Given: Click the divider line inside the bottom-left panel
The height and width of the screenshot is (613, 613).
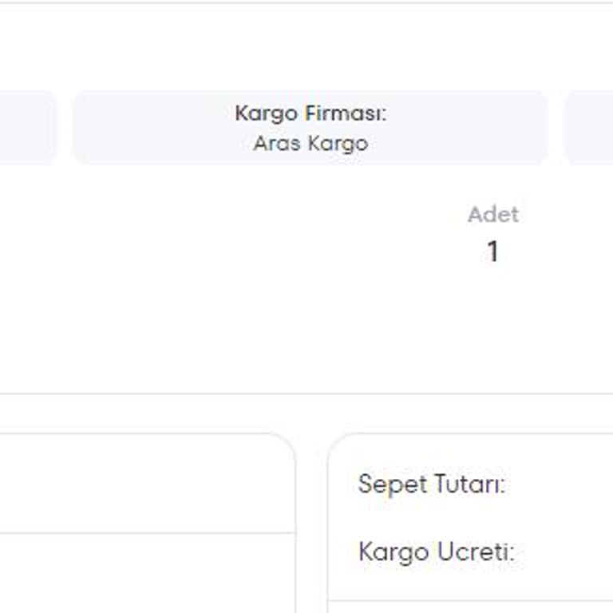Looking at the screenshot, I should [144, 533].
